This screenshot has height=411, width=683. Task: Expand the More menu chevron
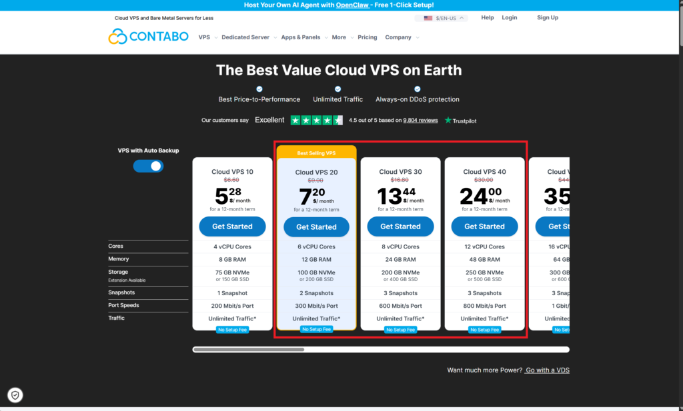pos(352,38)
